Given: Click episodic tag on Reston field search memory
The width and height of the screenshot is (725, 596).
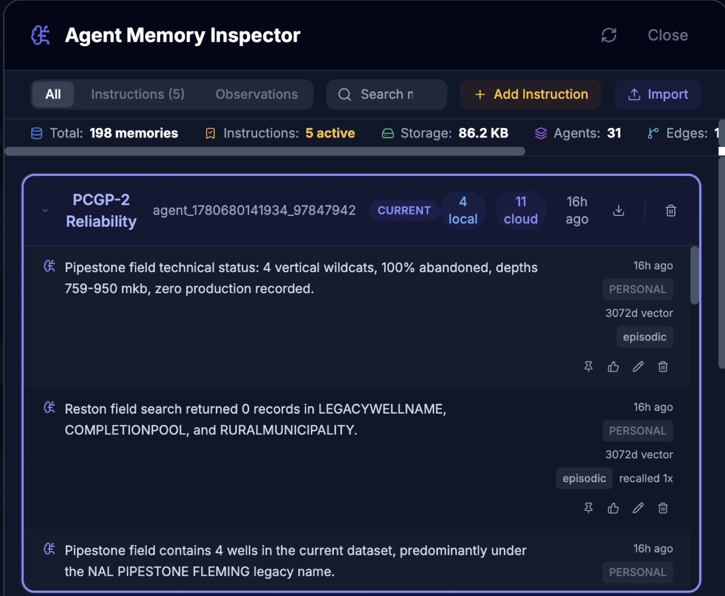Looking at the screenshot, I should point(584,479).
